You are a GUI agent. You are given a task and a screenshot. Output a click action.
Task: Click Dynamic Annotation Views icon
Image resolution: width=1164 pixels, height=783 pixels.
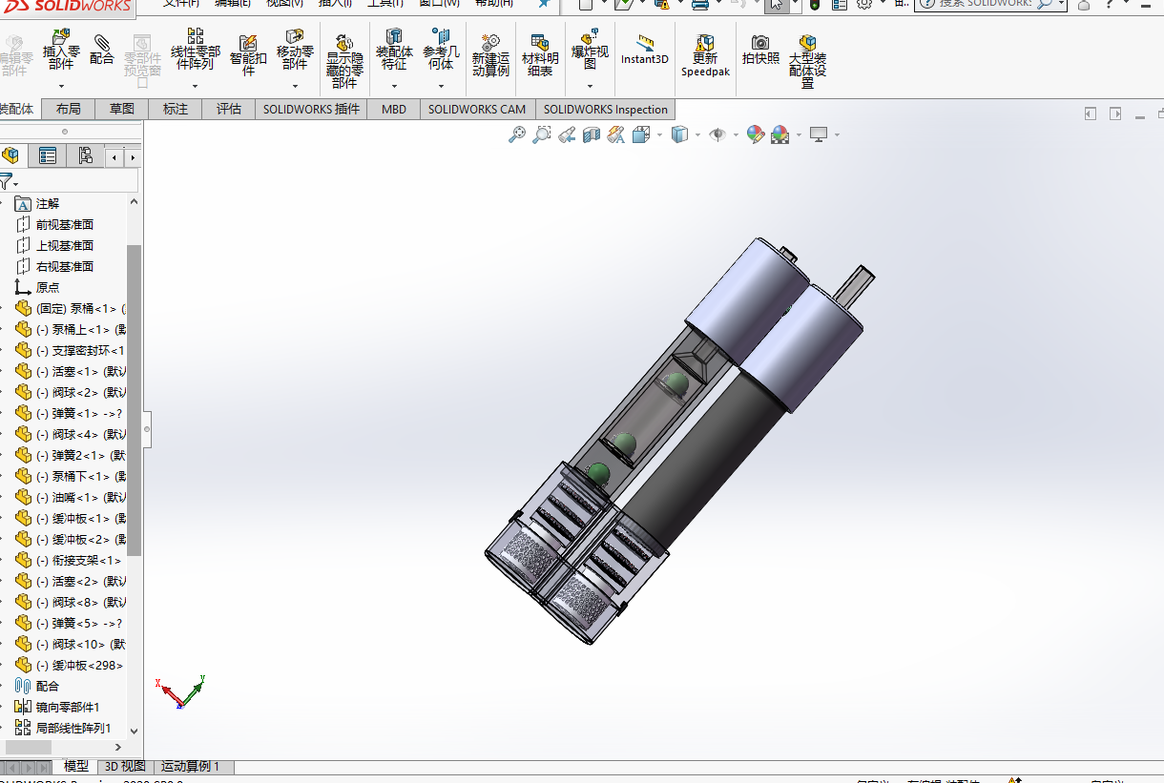click(x=616, y=134)
